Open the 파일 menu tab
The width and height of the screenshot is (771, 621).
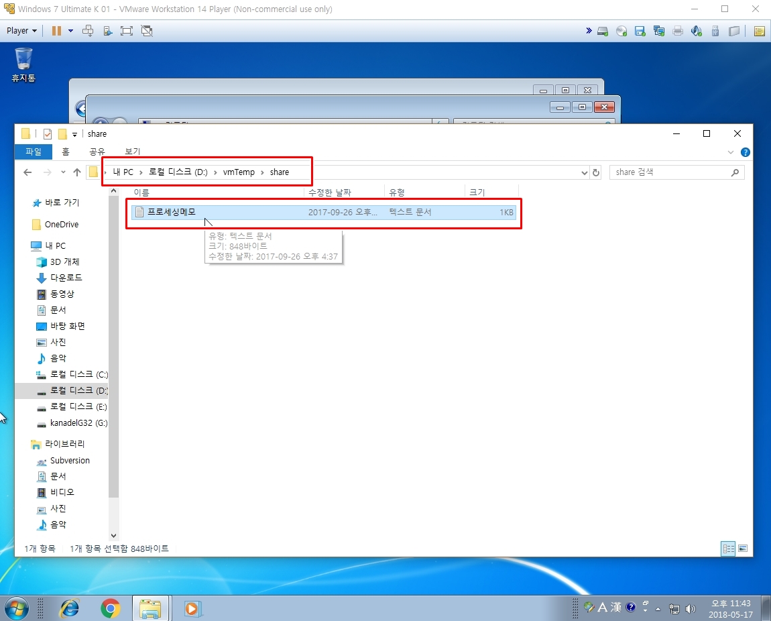click(34, 152)
